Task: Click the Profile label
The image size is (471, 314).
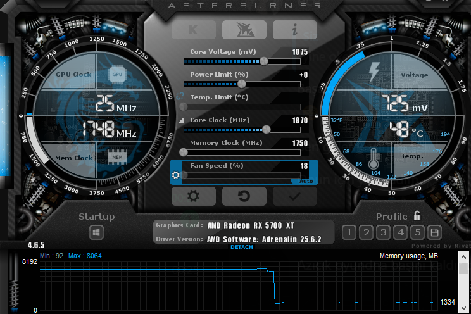Action: [392, 217]
